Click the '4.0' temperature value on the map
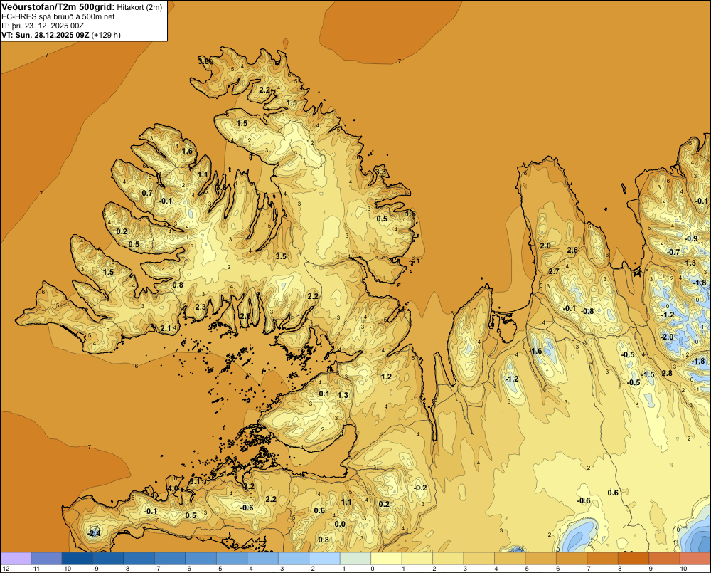 point(173,488)
